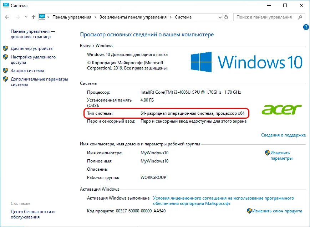This screenshot has height=227, width=310.
Task: Click shield icon next to Изменить параметры
Action: click(268, 153)
